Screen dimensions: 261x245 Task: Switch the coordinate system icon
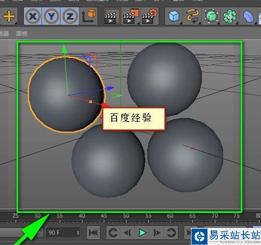tap(88, 16)
